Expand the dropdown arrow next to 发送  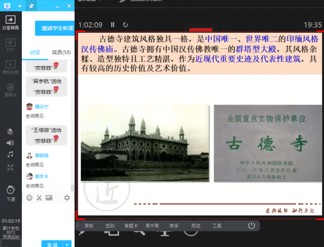point(68,244)
